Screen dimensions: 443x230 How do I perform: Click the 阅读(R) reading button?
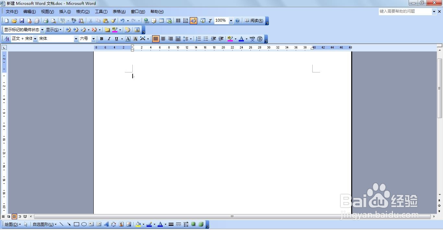(254, 21)
